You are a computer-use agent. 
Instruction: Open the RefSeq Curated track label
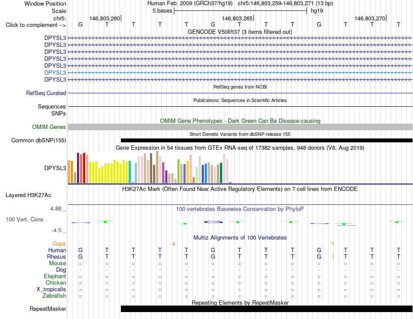coord(46,93)
